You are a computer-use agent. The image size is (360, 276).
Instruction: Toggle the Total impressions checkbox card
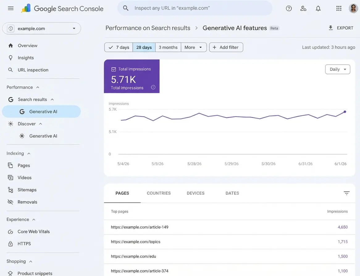pyautogui.click(x=132, y=76)
